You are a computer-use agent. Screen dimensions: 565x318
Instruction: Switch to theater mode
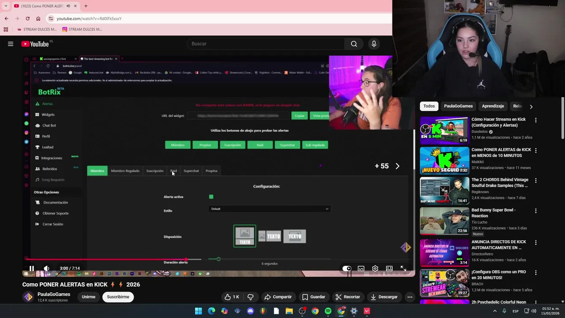click(389, 268)
